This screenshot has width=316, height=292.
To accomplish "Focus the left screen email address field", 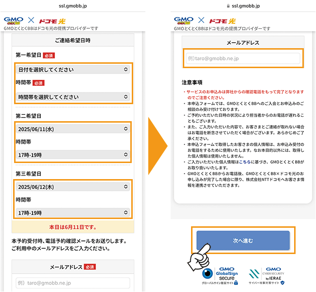I will tap(72, 283).
